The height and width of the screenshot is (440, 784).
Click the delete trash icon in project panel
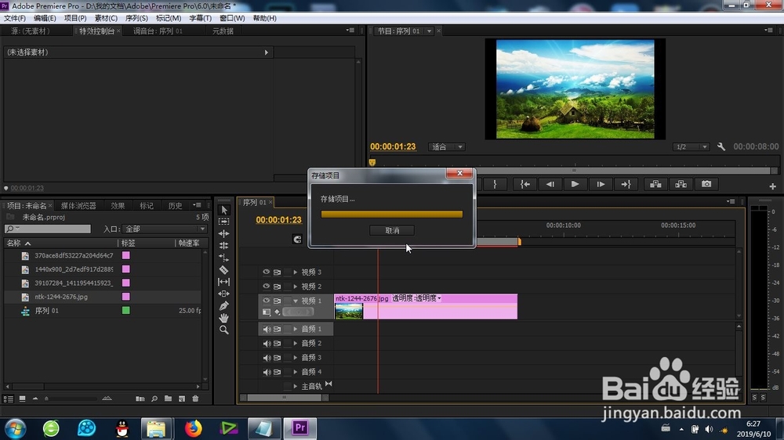point(195,399)
